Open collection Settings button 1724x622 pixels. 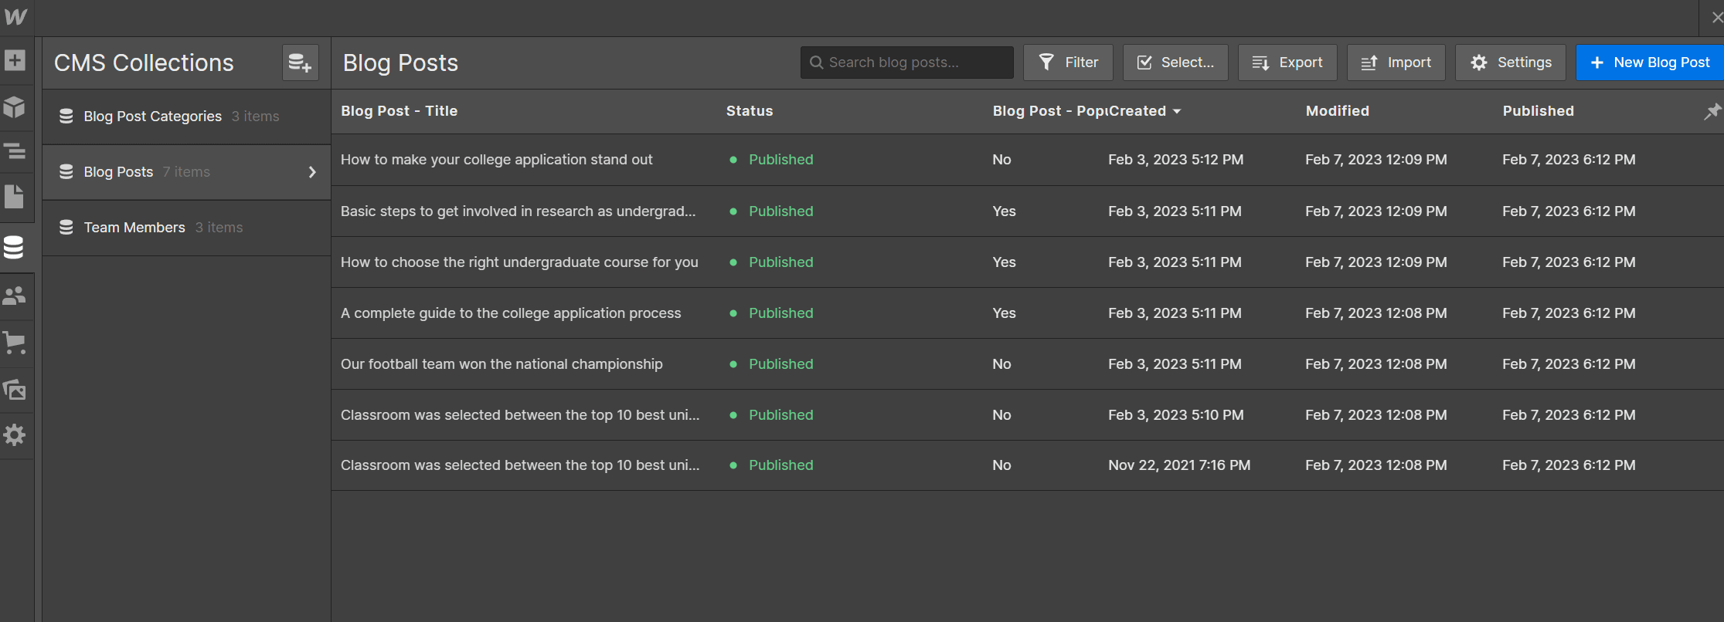(x=1511, y=63)
